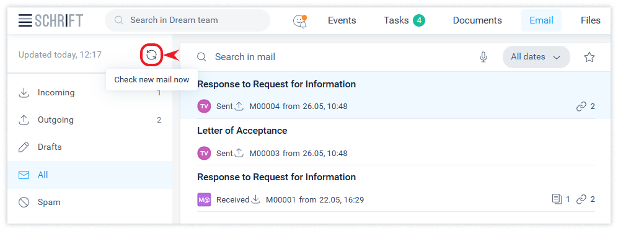This screenshot has width=618, height=231.
Task: Open the hamburger menu next to SCHRIFT logo
Action: [x=25, y=20]
